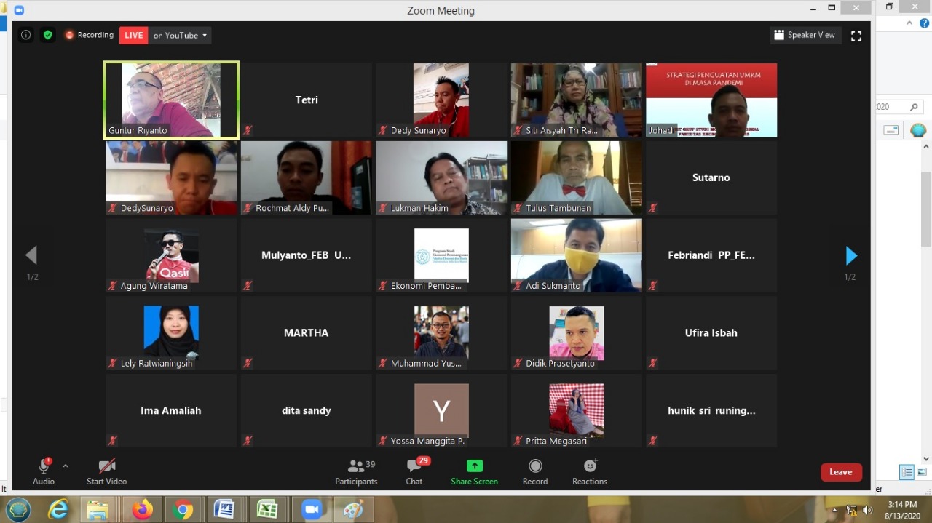
Task: Select Tetri's participant tile
Action: coord(307,100)
